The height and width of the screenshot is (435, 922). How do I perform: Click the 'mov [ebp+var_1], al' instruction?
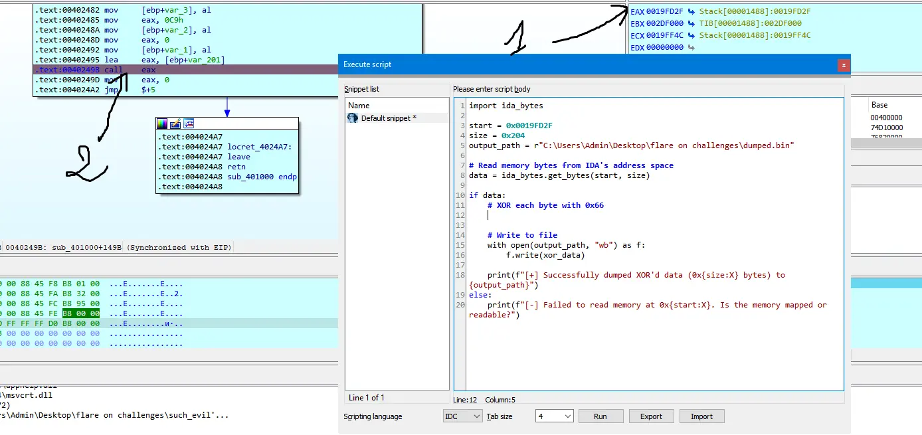pyautogui.click(x=157, y=50)
